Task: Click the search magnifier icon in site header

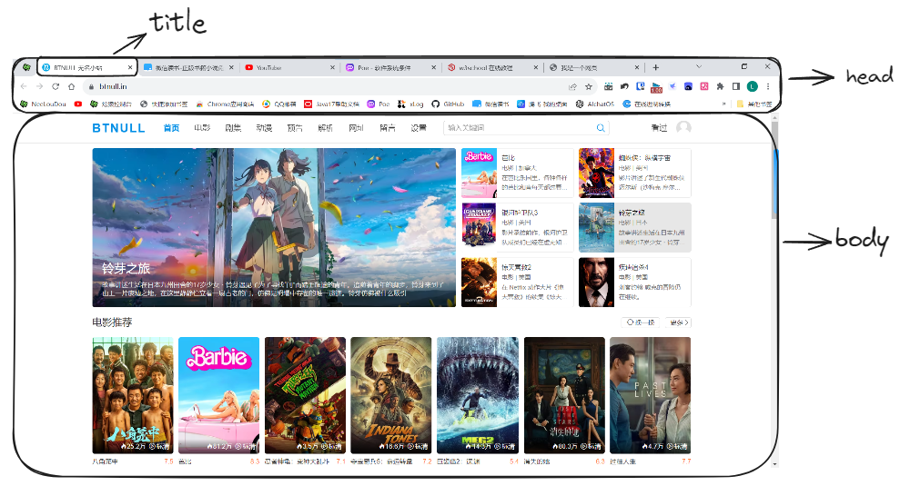Action: tap(602, 128)
